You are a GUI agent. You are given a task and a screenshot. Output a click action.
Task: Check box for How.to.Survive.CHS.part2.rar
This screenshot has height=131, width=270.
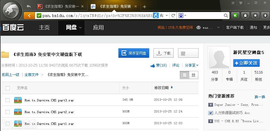8,112
